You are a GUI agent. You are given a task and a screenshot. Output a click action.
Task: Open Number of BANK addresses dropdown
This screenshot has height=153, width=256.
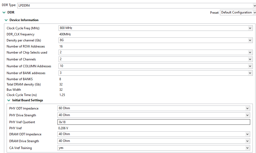coord(155,73)
